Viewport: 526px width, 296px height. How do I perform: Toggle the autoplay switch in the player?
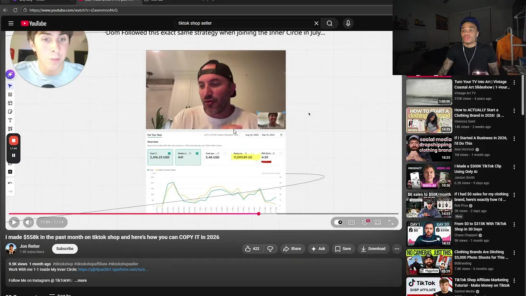(338, 222)
